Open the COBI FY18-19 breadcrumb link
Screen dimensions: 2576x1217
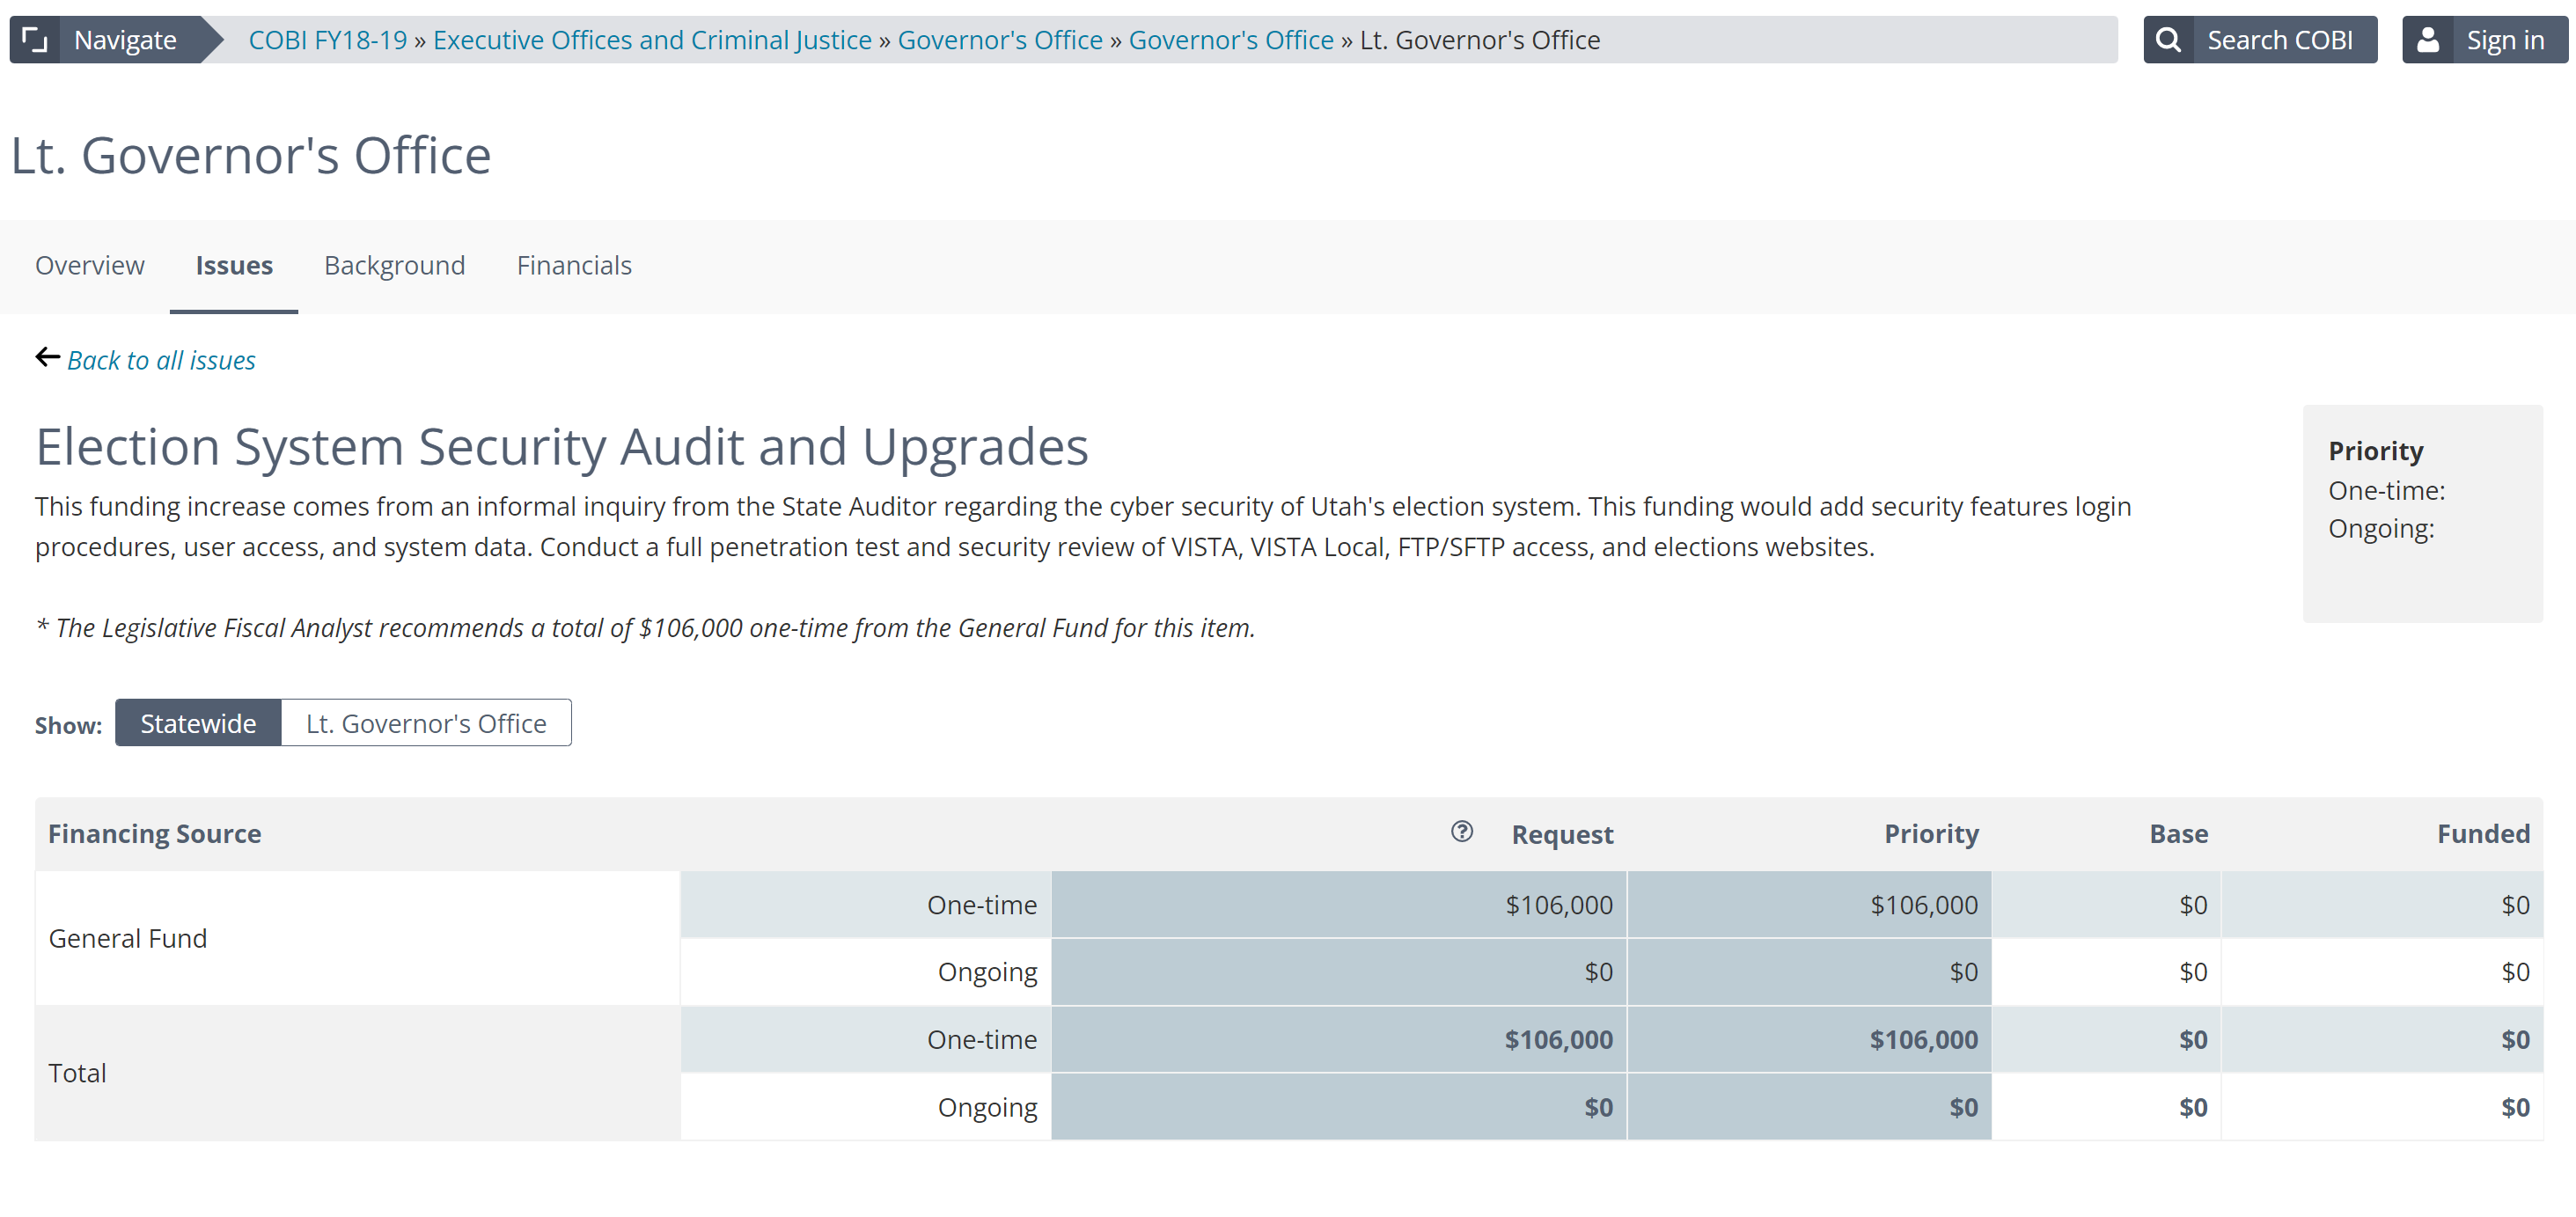pyautogui.click(x=328, y=40)
